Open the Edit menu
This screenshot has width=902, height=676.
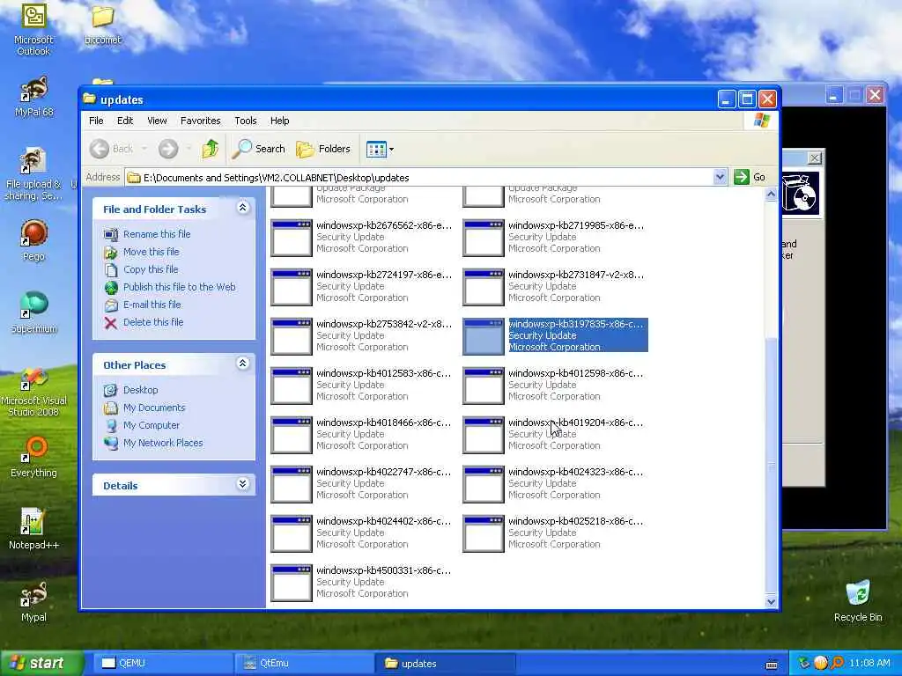pyautogui.click(x=125, y=121)
